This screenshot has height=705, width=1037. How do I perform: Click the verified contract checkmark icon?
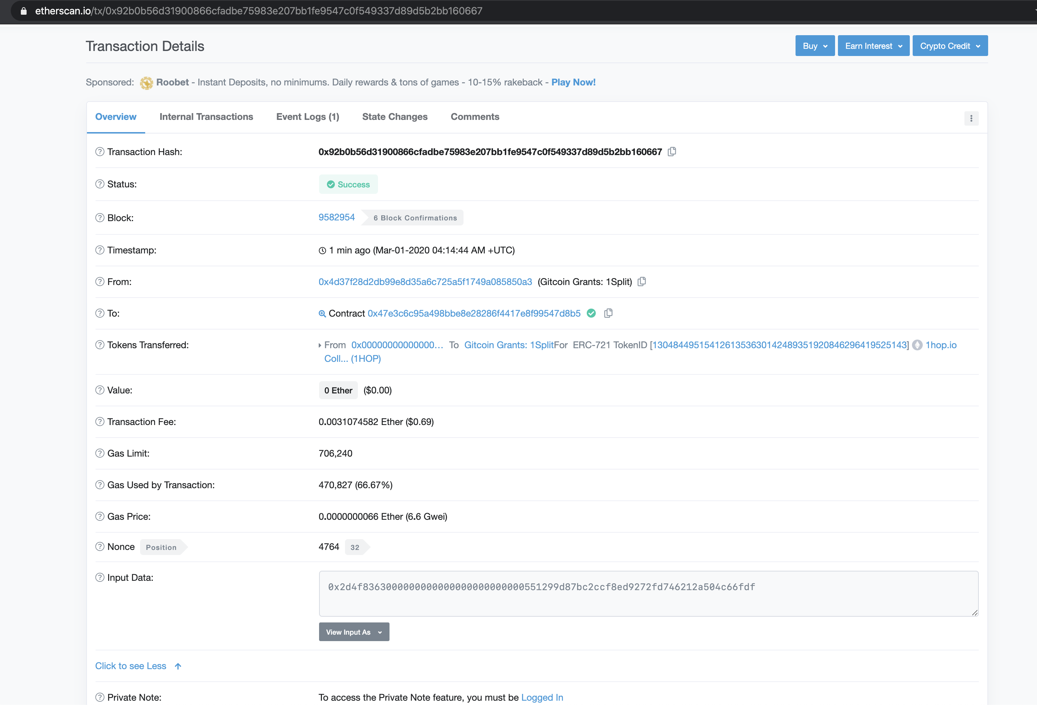click(591, 313)
